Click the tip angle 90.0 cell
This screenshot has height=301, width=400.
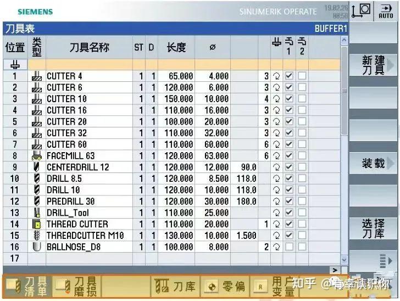[248, 168]
